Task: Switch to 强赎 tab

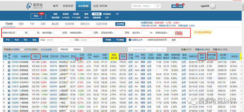Action: 21,24
